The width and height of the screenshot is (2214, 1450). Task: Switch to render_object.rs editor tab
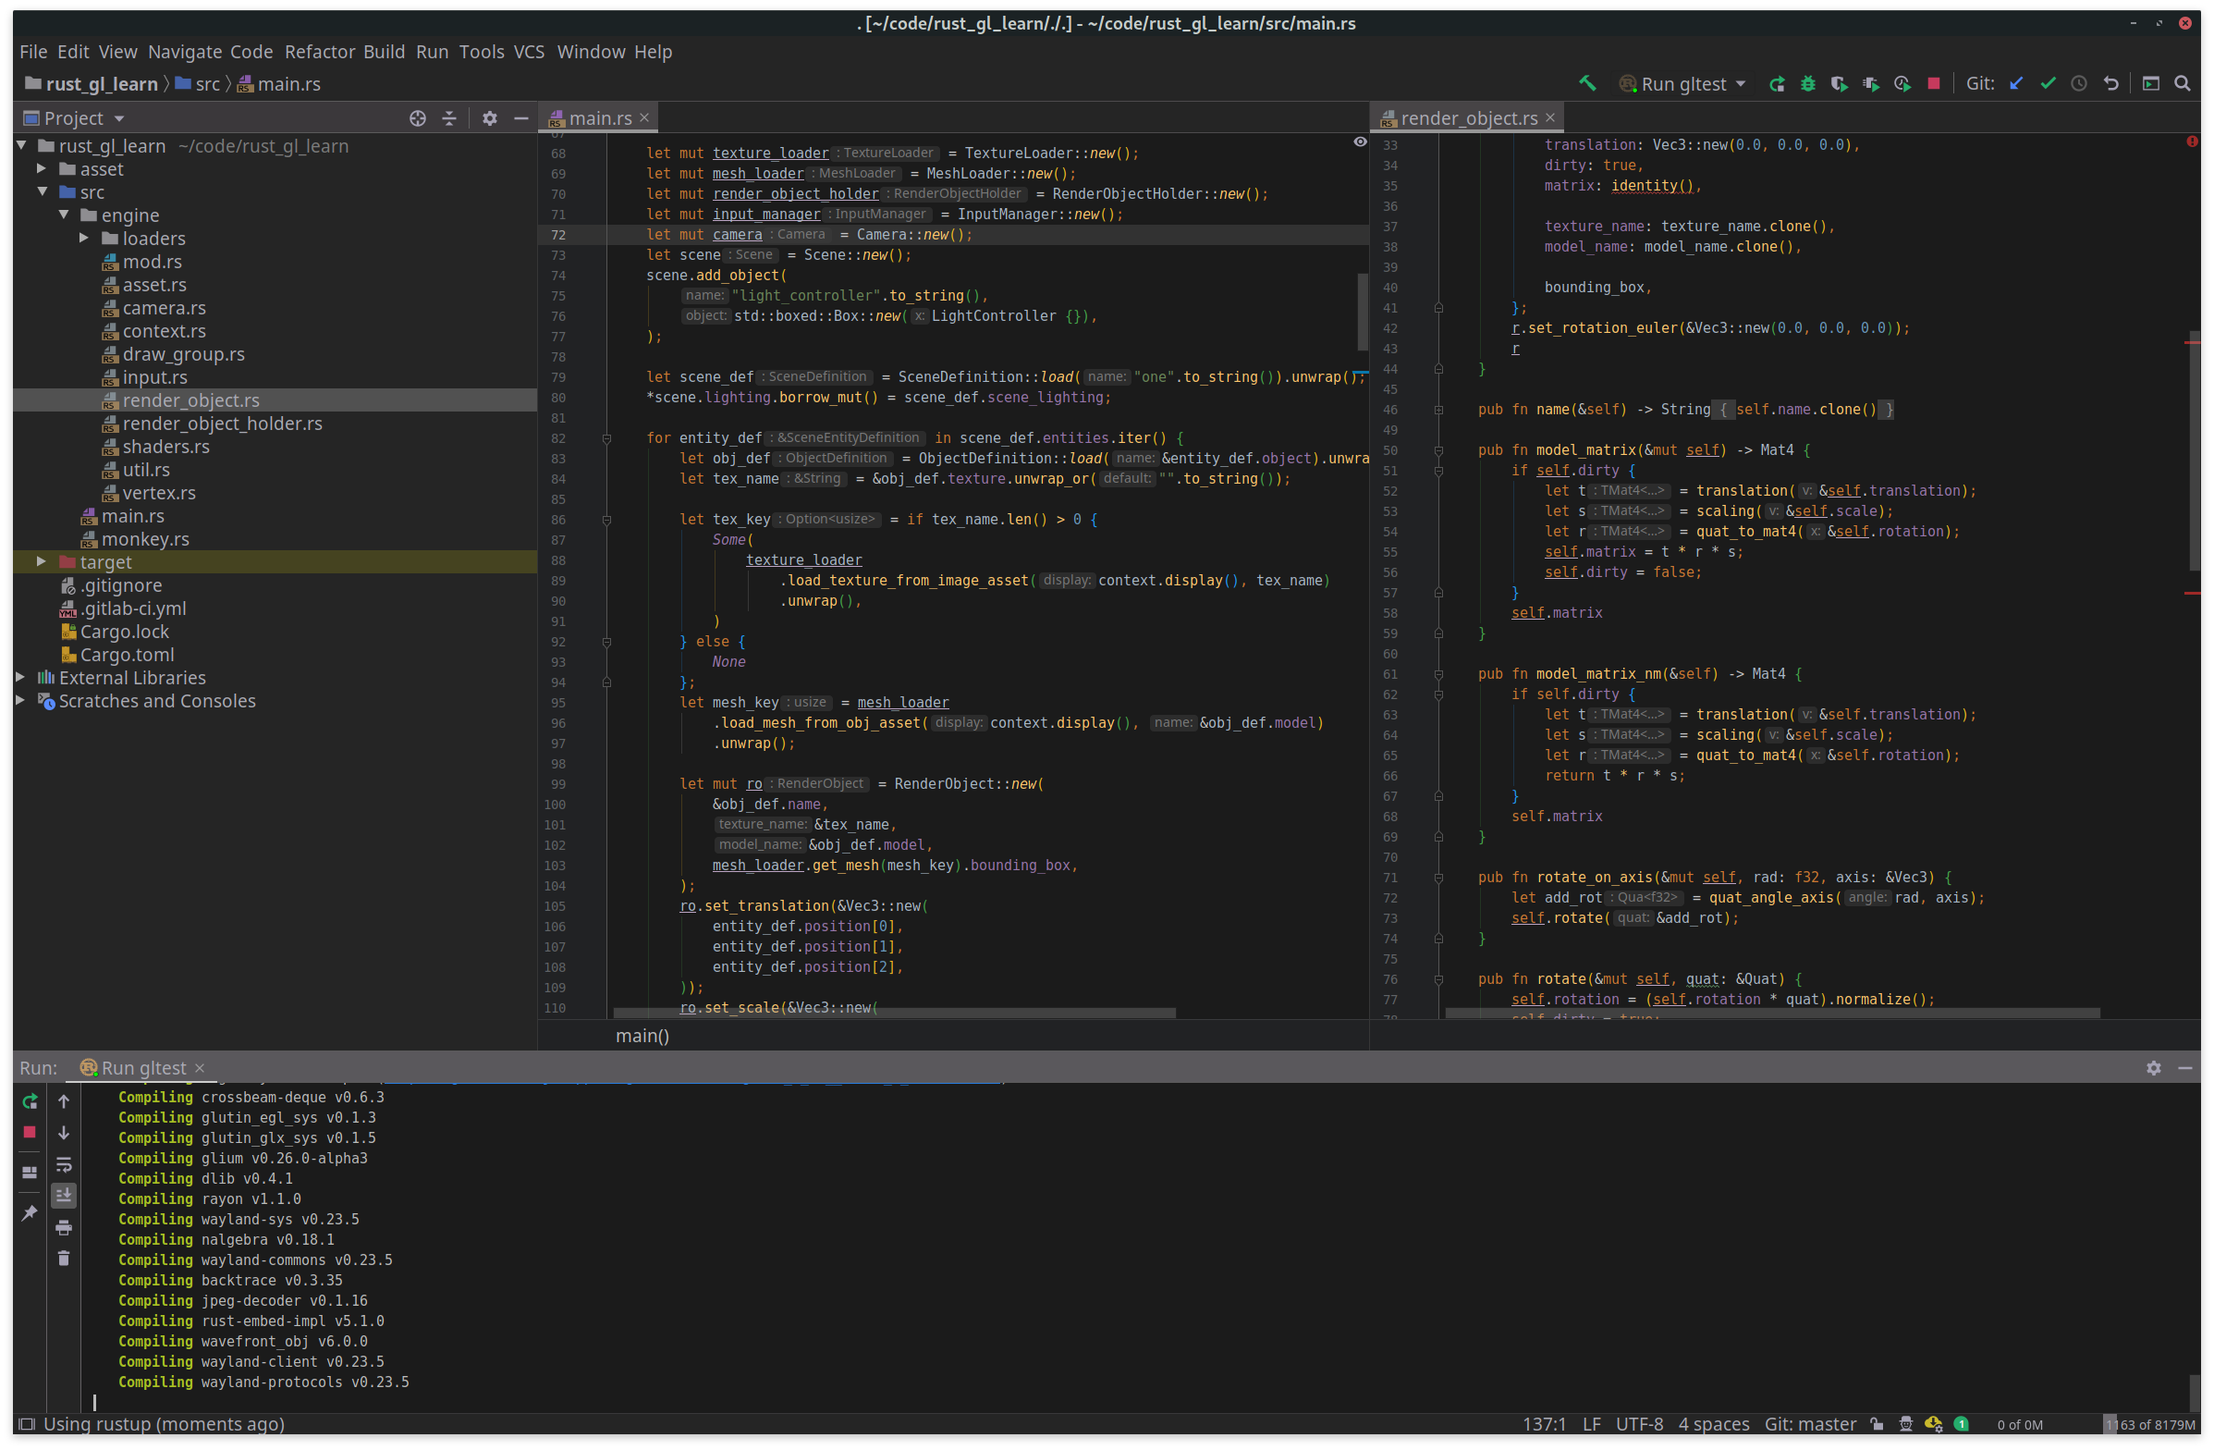(x=1468, y=118)
